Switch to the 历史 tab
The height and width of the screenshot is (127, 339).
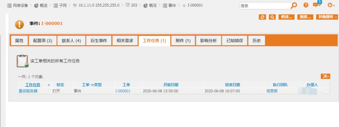click(257, 41)
